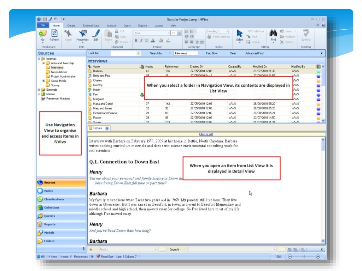
Task: Click the Refresh icon
Action: [54, 34]
